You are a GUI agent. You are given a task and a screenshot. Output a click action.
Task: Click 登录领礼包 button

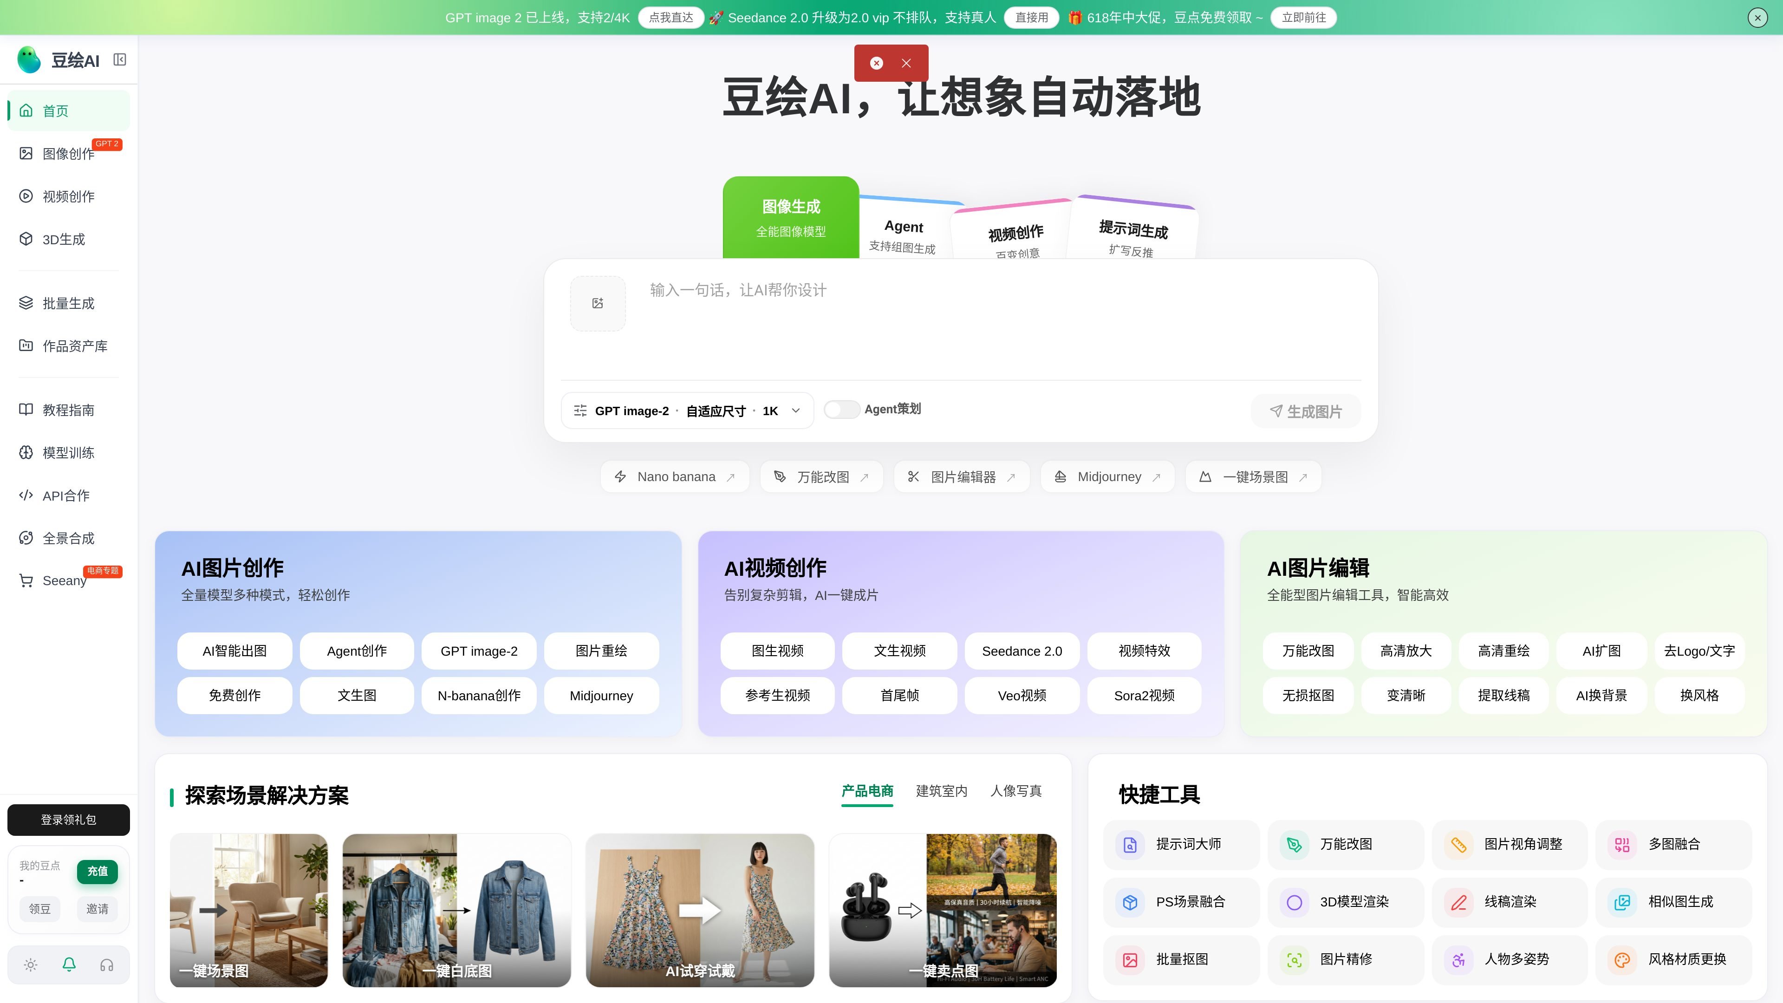[69, 820]
